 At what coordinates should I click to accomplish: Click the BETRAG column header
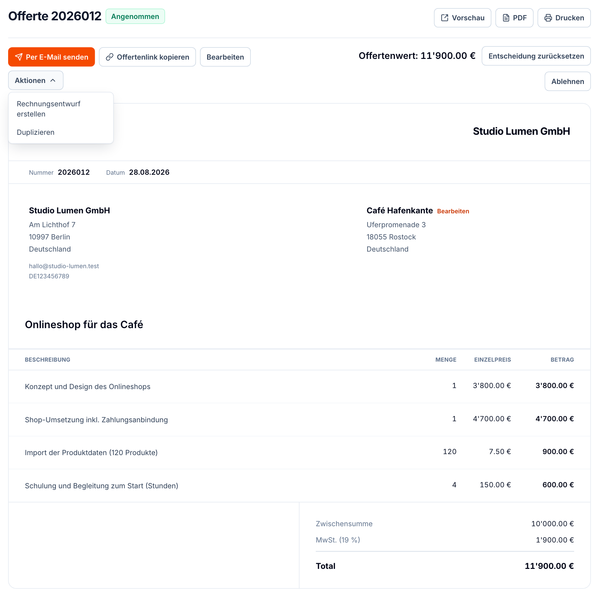coord(562,360)
